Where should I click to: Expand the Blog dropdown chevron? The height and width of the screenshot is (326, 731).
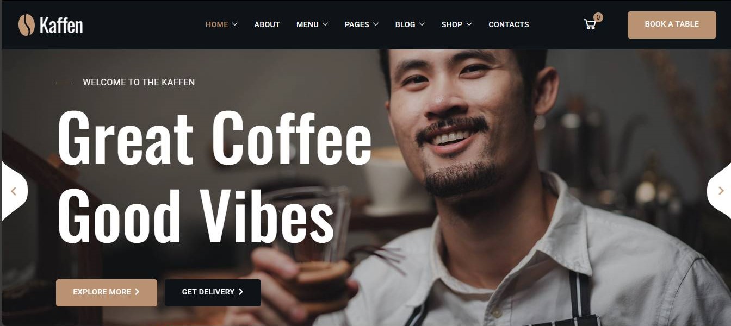pos(422,24)
